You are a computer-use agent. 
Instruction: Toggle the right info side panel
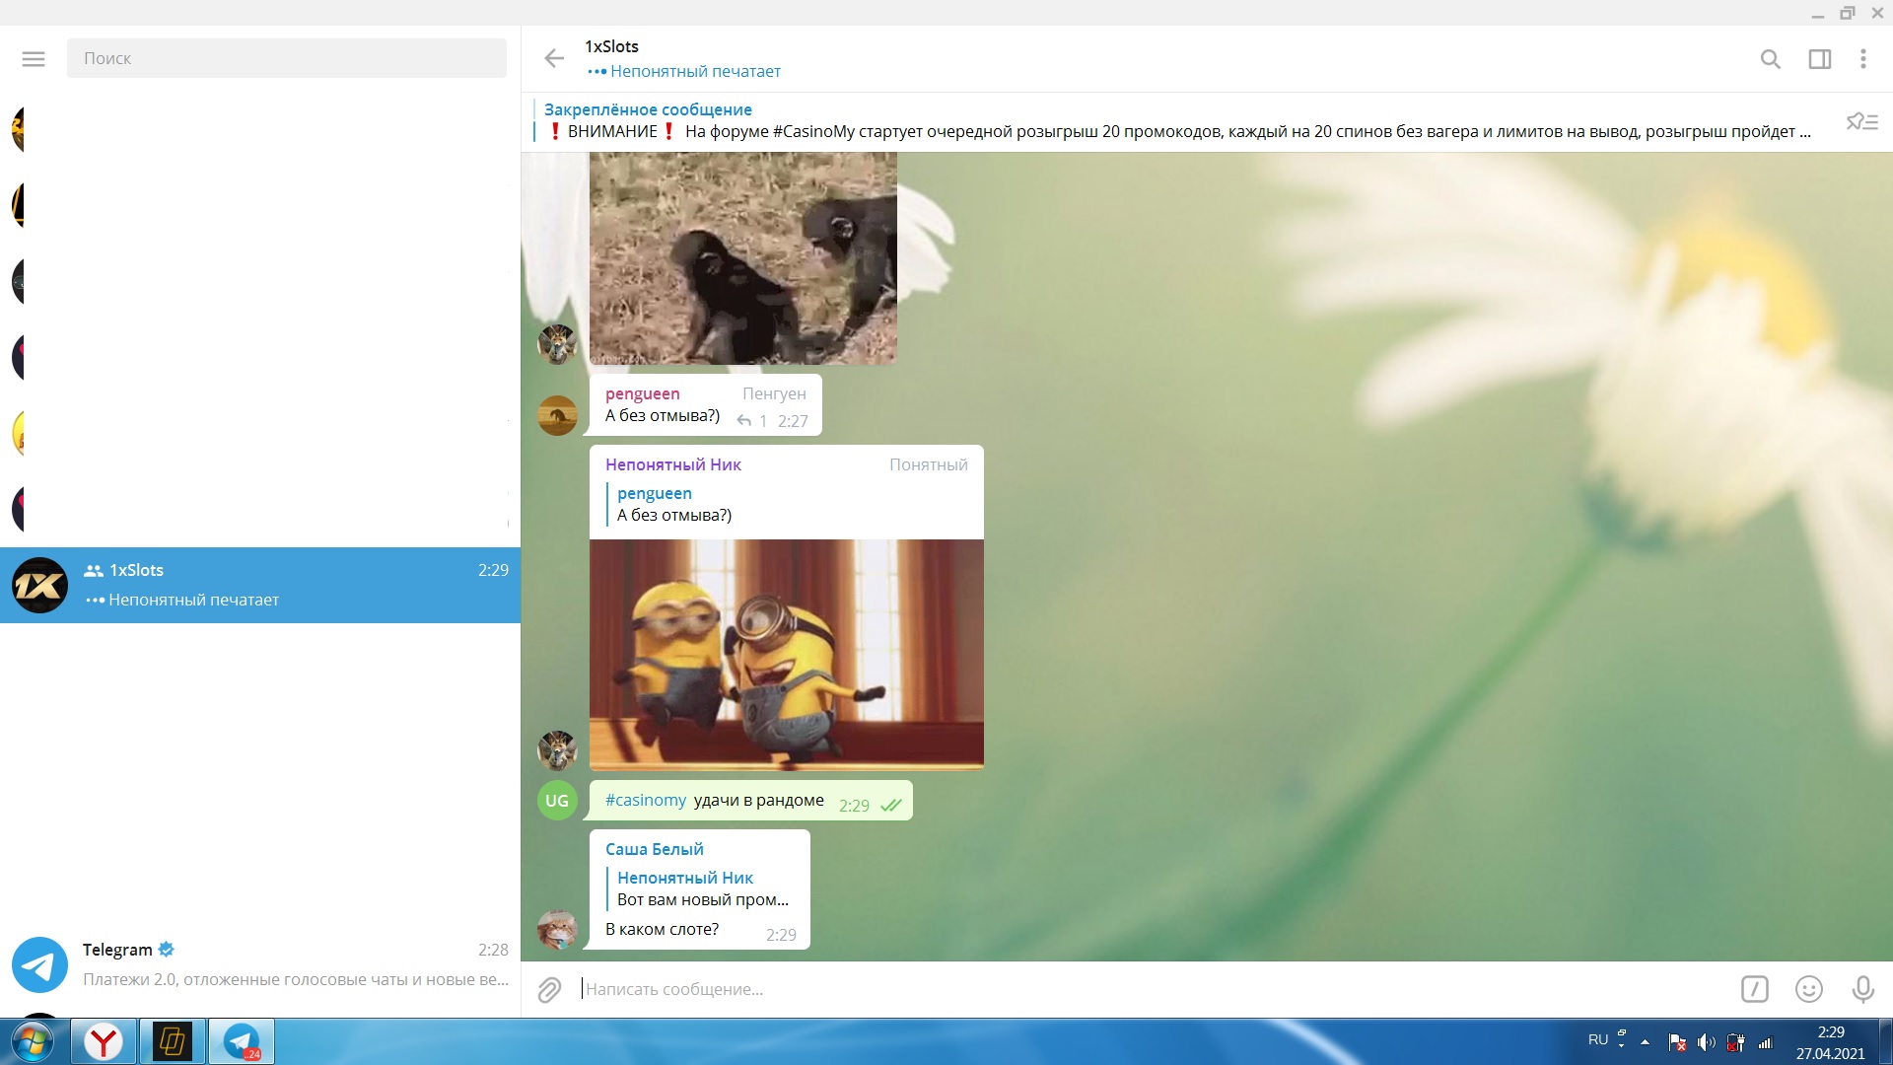click(x=1819, y=59)
